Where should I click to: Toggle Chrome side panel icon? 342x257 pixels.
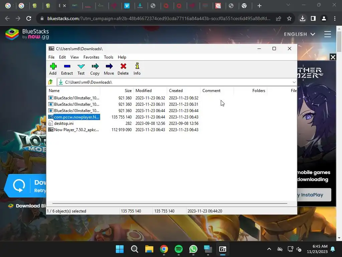click(x=313, y=19)
